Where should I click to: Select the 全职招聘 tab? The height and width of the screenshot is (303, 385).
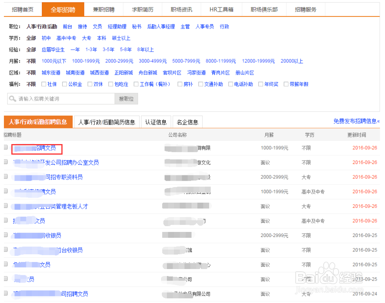[63, 10]
